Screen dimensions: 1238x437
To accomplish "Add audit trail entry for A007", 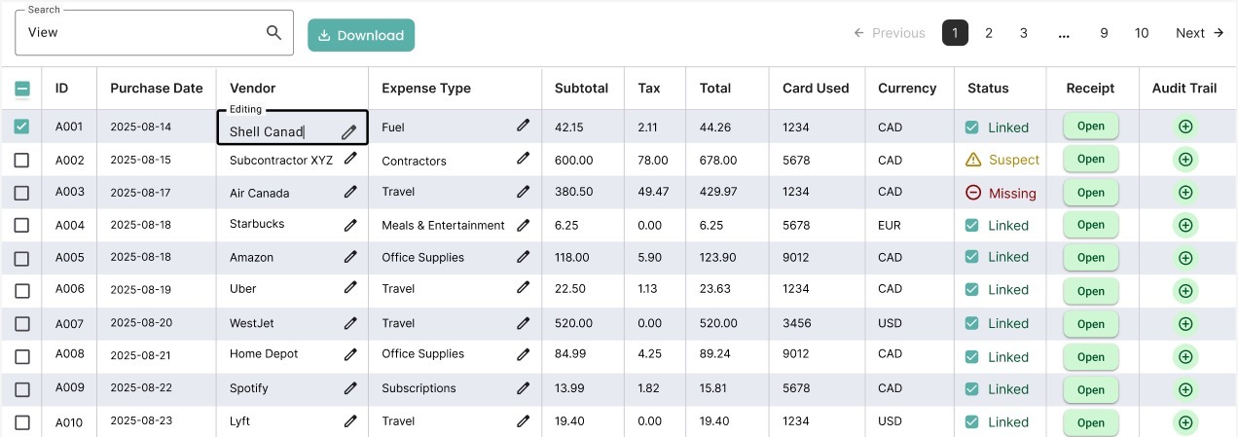I will click(x=1184, y=323).
